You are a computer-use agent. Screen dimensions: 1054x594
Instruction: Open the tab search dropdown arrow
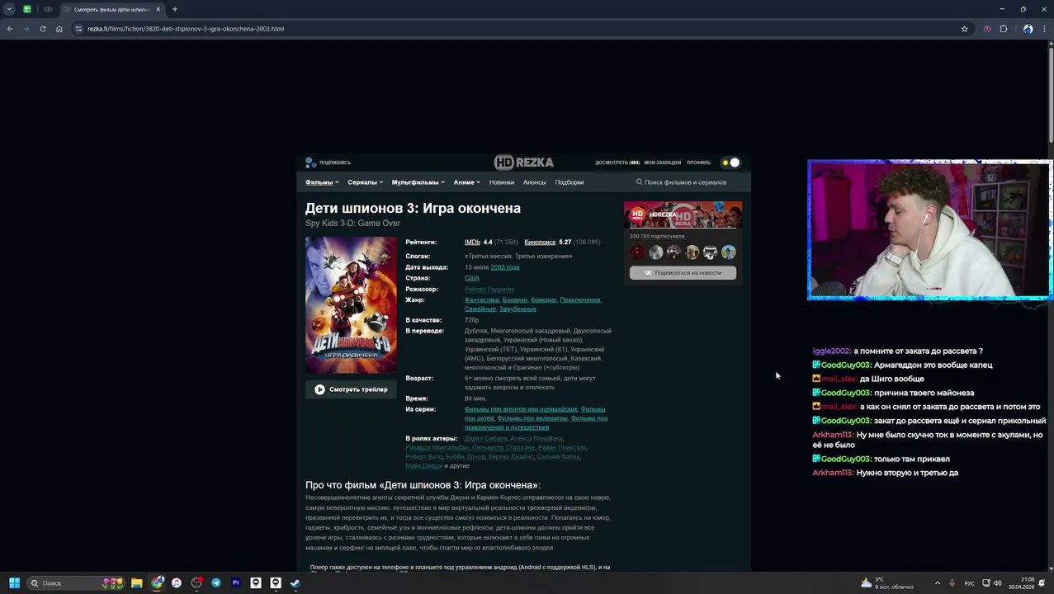(9, 9)
